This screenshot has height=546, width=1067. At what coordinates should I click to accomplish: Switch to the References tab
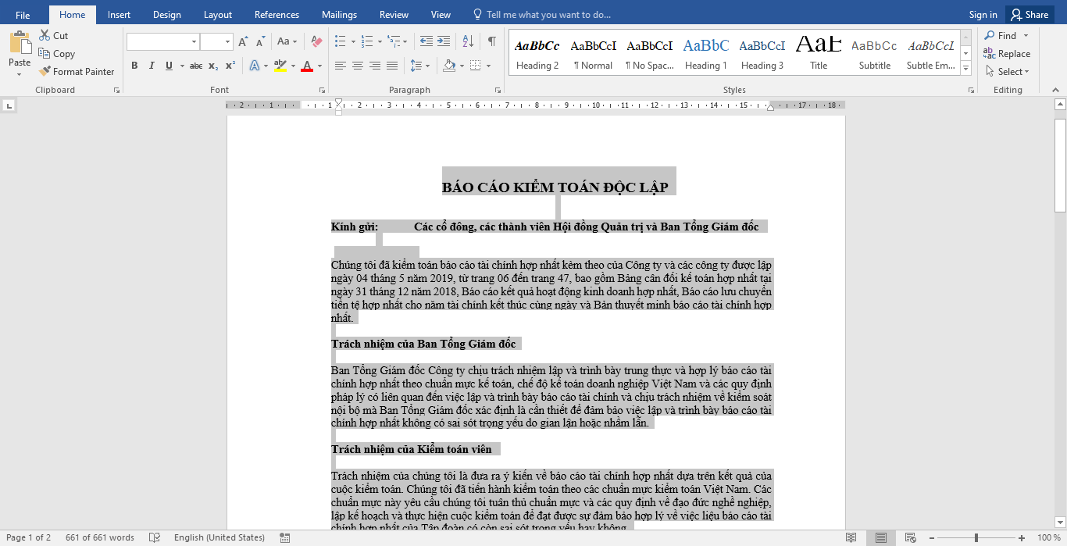(277, 14)
